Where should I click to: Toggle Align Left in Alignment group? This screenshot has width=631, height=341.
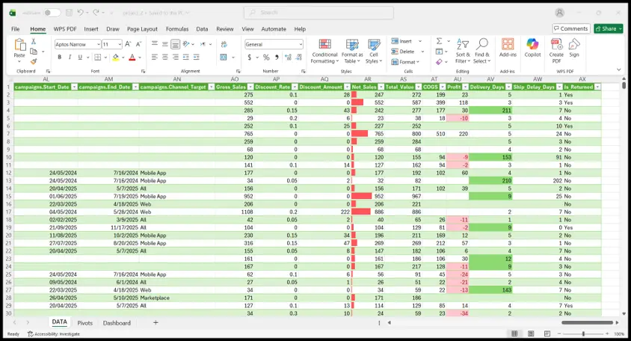[155, 58]
